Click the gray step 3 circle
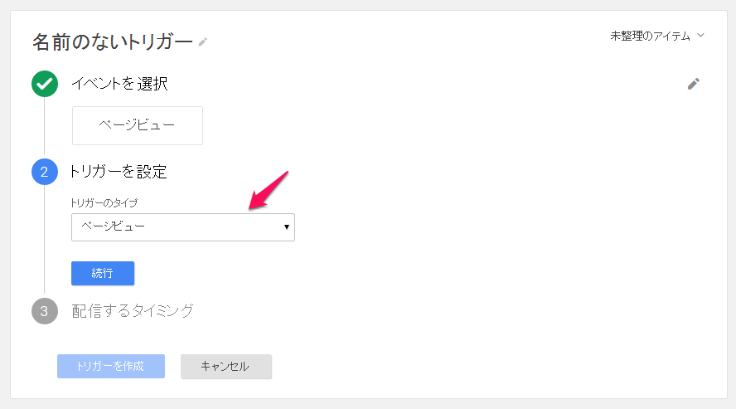The image size is (736, 409). coord(45,311)
